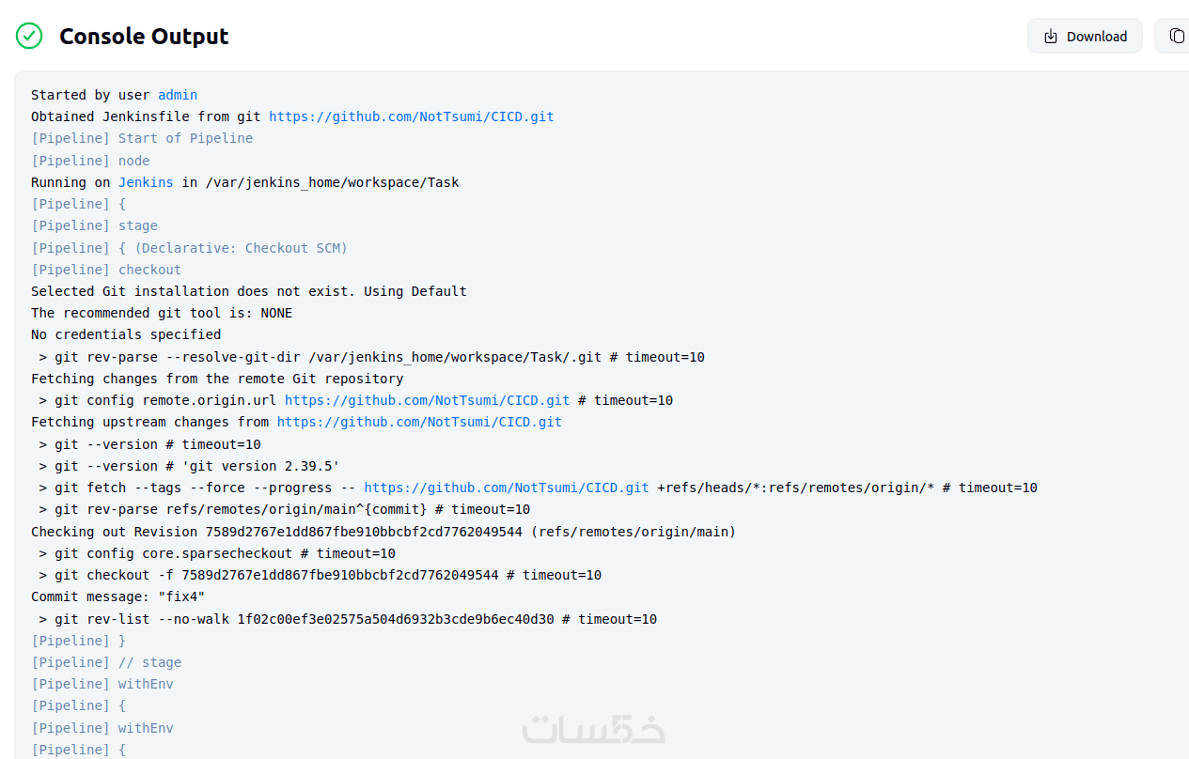Click the Commit message "fix4" line
1189x759 pixels.
coord(117,596)
